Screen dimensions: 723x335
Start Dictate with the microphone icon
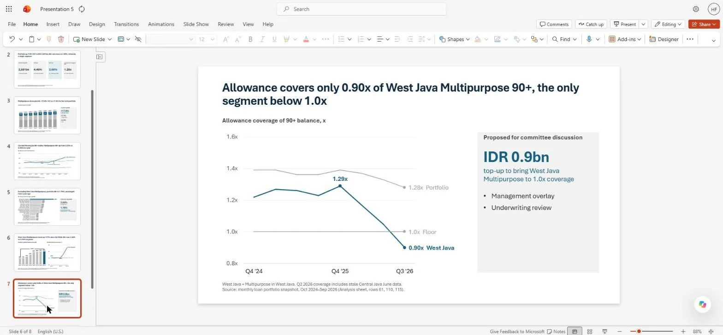(589, 39)
